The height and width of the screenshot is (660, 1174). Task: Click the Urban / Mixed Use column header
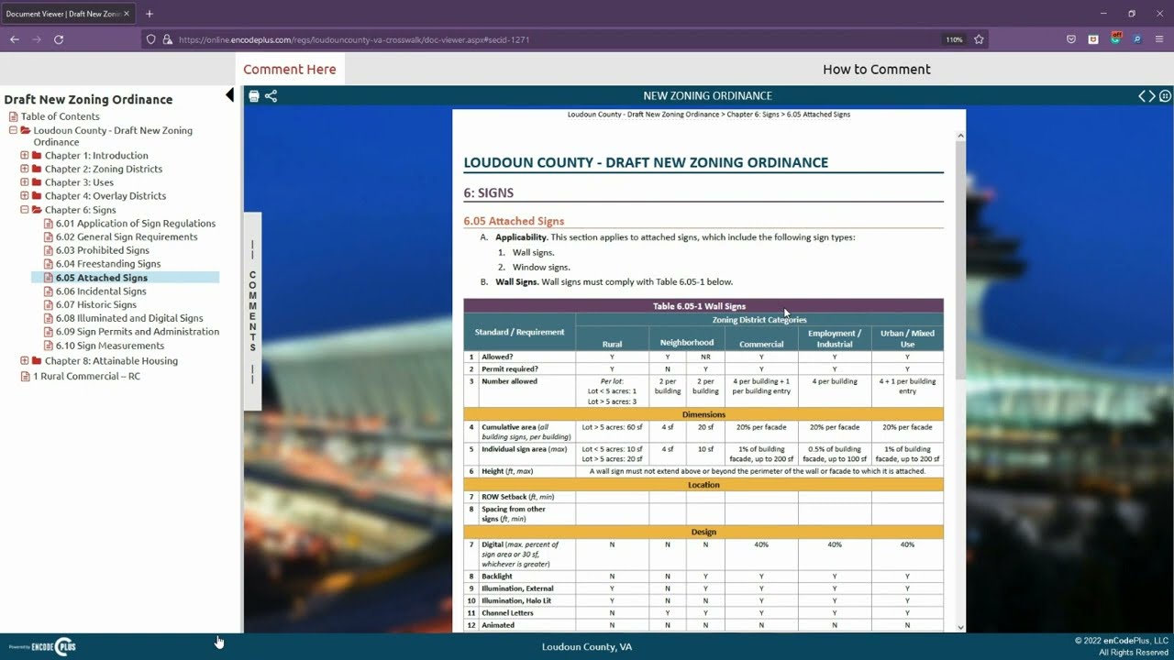pyautogui.click(x=907, y=339)
